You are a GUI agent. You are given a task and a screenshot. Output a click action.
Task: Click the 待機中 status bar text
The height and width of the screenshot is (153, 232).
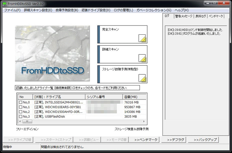coord(7,147)
